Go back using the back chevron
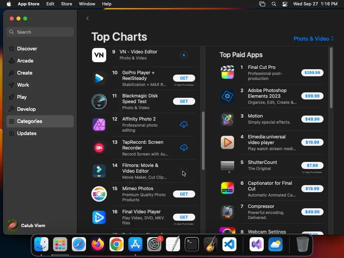Viewport: 344px width, 258px height. [88, 18]
